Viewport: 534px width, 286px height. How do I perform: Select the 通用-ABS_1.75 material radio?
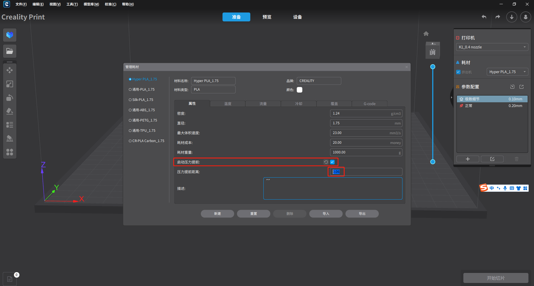tap(130, 110)
